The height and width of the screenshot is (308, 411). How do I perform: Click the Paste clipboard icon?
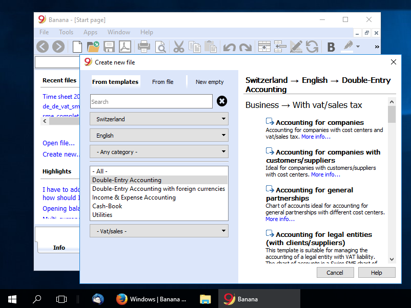click(x=211, y=47)
